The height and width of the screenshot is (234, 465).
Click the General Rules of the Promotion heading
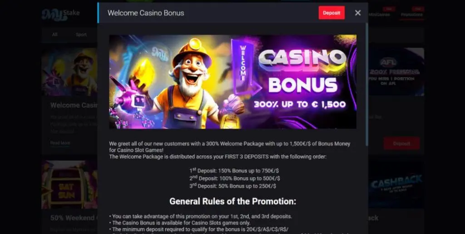[x=233, y=201]
